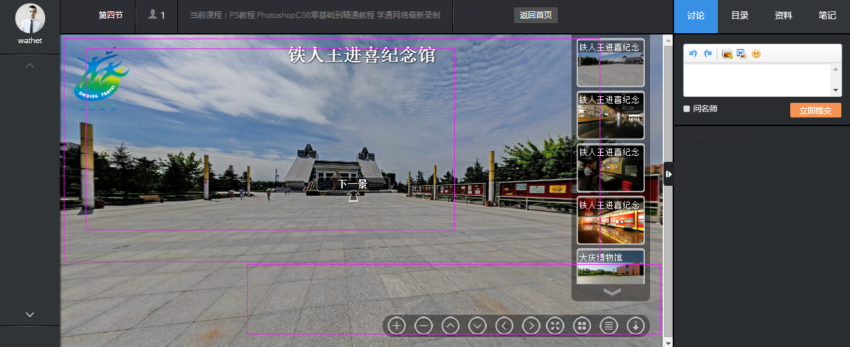Insert emoticon in discussion editor
850x347 pixels.
(x=756, y=54)
